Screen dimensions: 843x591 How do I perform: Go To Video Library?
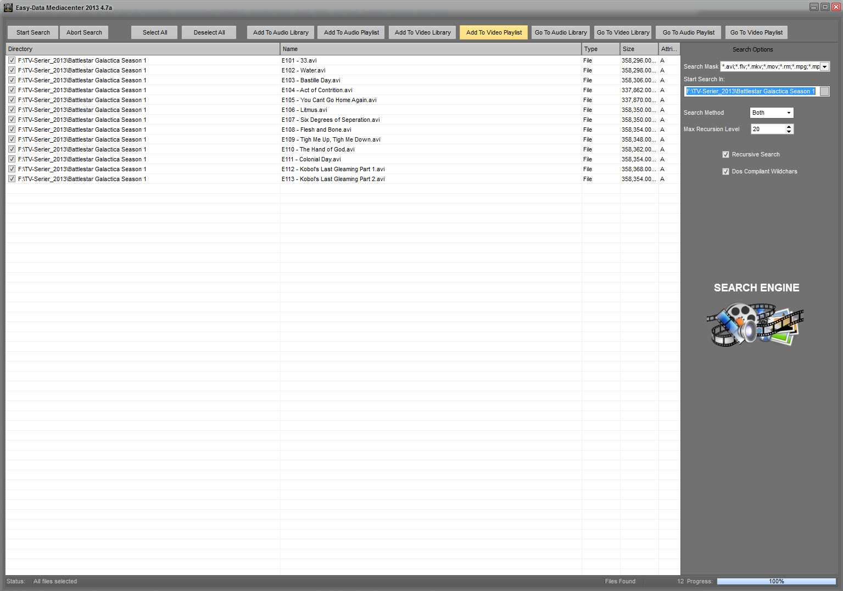pyautogui.click(x=623, y=32)
